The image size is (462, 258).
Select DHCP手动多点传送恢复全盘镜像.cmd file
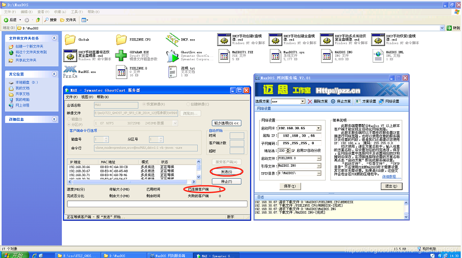(327, 39)
